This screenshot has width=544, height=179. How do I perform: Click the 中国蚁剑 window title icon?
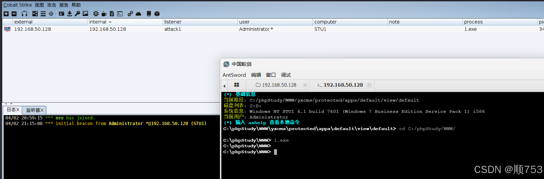point(226,64)
